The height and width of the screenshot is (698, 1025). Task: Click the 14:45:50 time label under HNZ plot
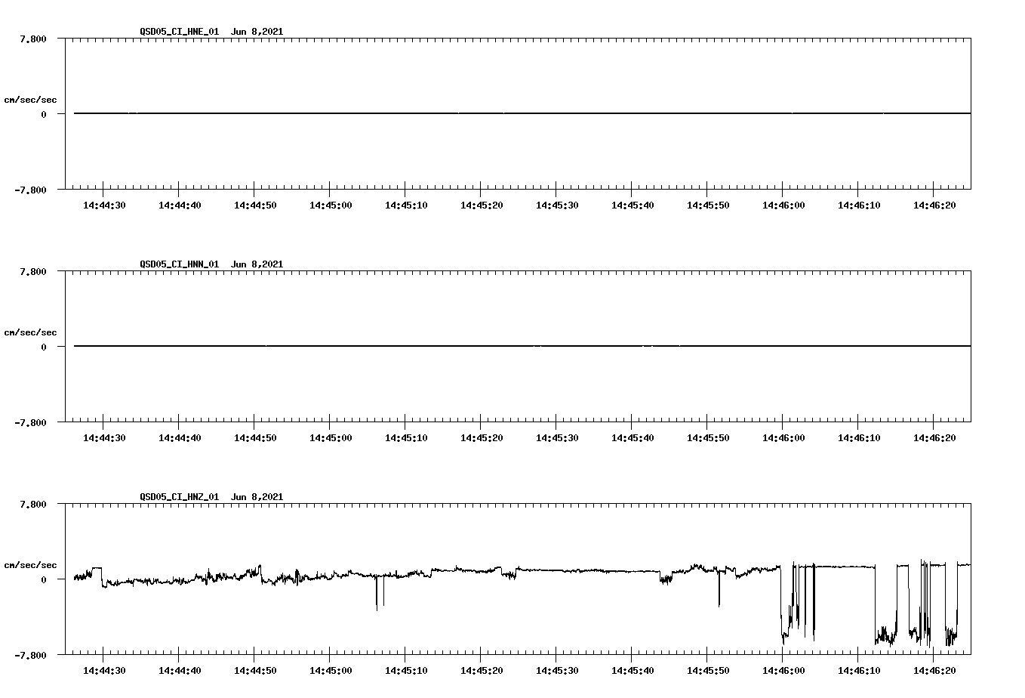[708, 670]
